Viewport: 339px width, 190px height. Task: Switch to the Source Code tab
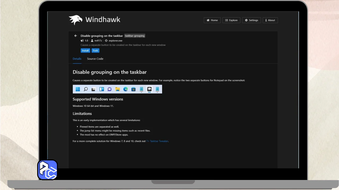[95, 59]
